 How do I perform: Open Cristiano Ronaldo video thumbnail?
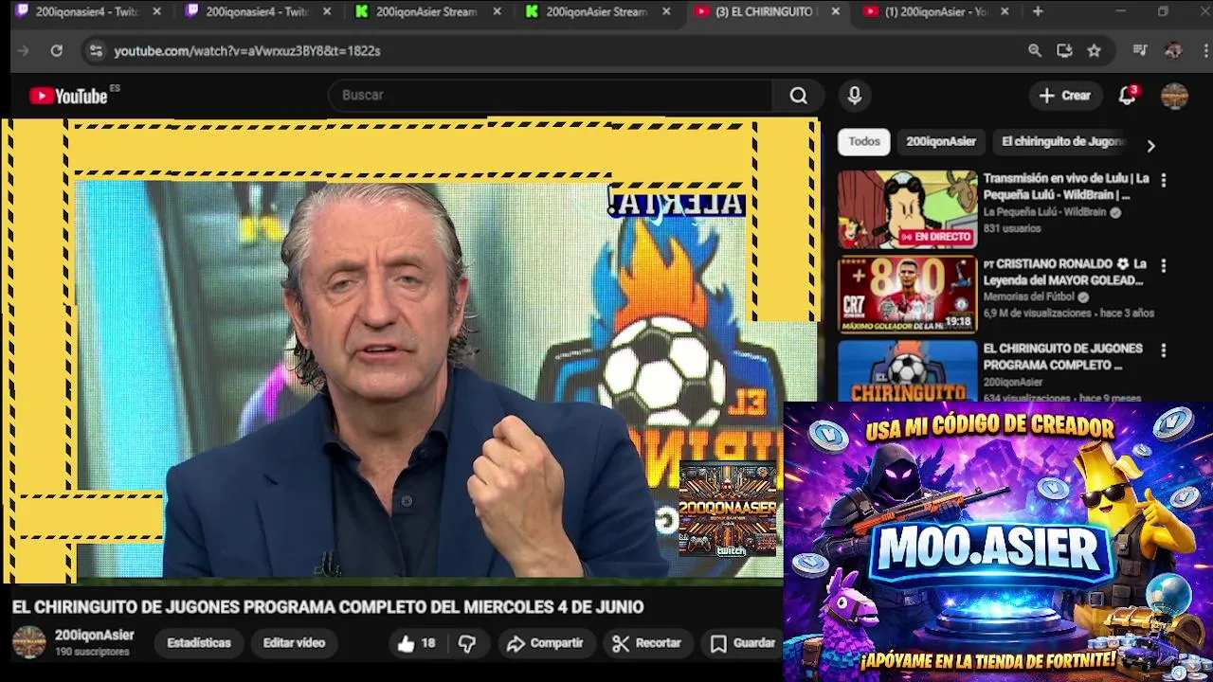[907, 295]
